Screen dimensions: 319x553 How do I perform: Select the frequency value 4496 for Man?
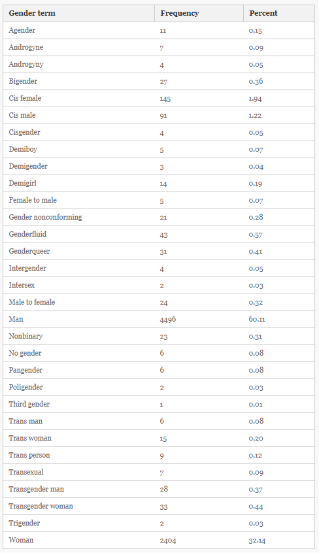point(167,320)
